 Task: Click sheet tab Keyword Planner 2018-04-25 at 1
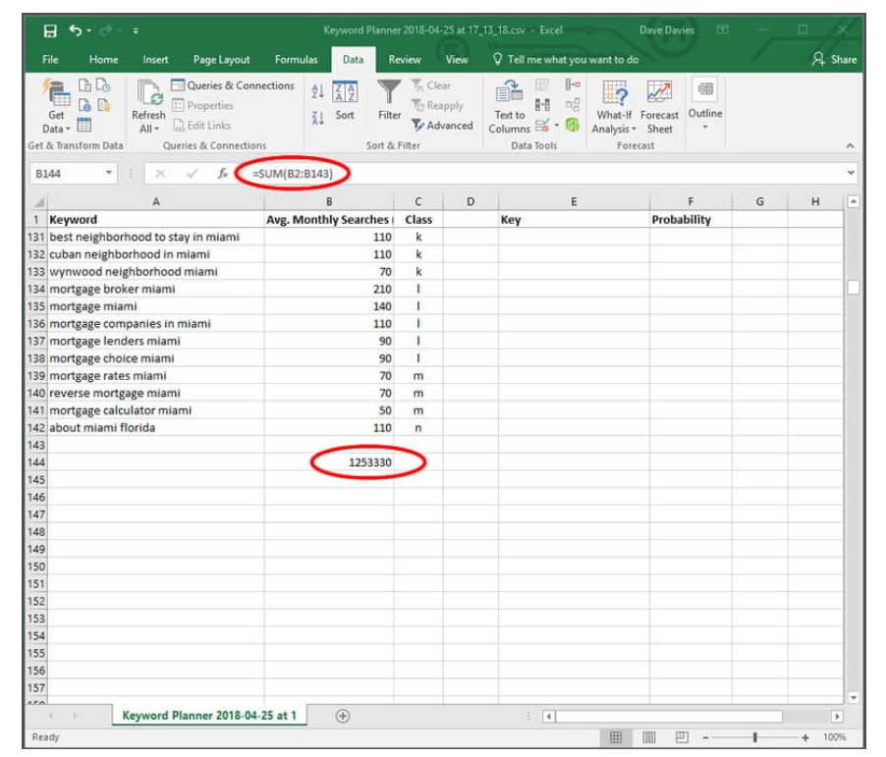coord(209,716)
